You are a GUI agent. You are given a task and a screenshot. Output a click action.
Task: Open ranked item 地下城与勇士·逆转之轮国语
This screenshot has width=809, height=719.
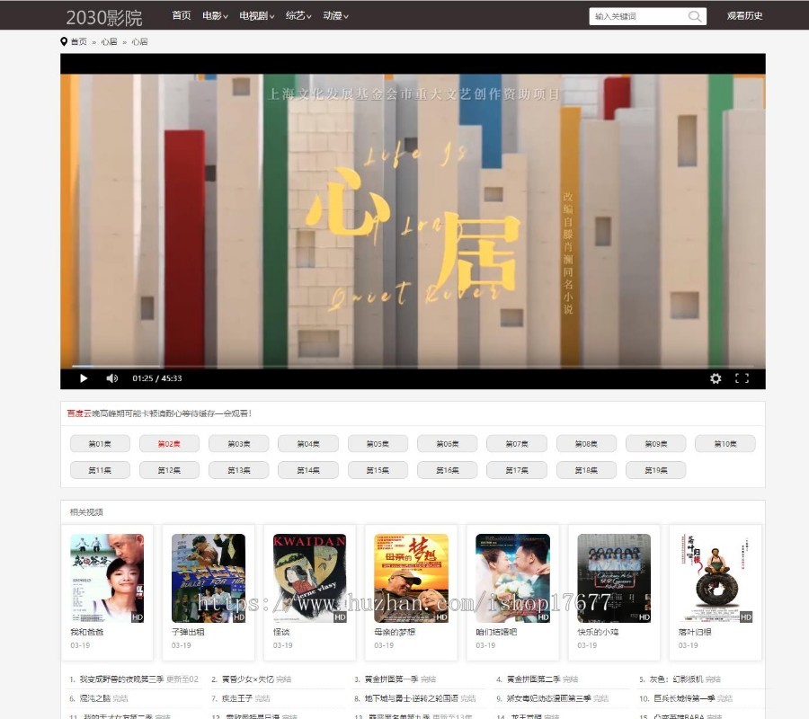[411, 698]
